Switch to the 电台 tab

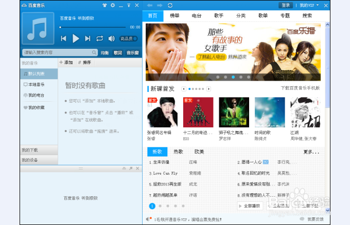tap(197, 15)
